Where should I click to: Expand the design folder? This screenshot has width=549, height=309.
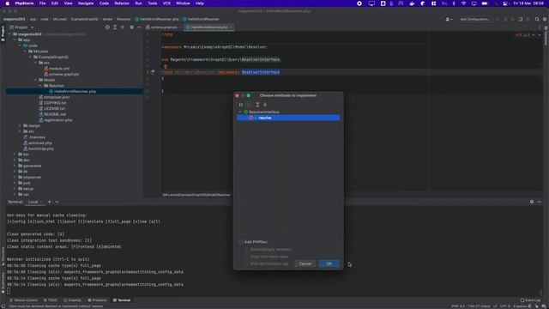20,126
